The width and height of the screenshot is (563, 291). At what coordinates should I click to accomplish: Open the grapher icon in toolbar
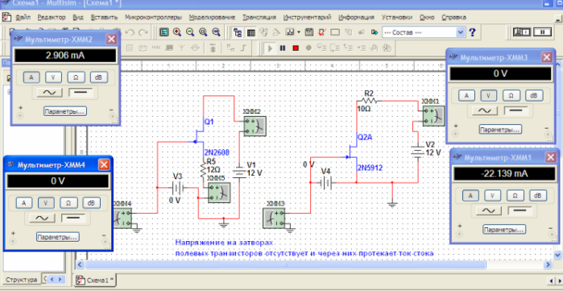tap(290, 32)
